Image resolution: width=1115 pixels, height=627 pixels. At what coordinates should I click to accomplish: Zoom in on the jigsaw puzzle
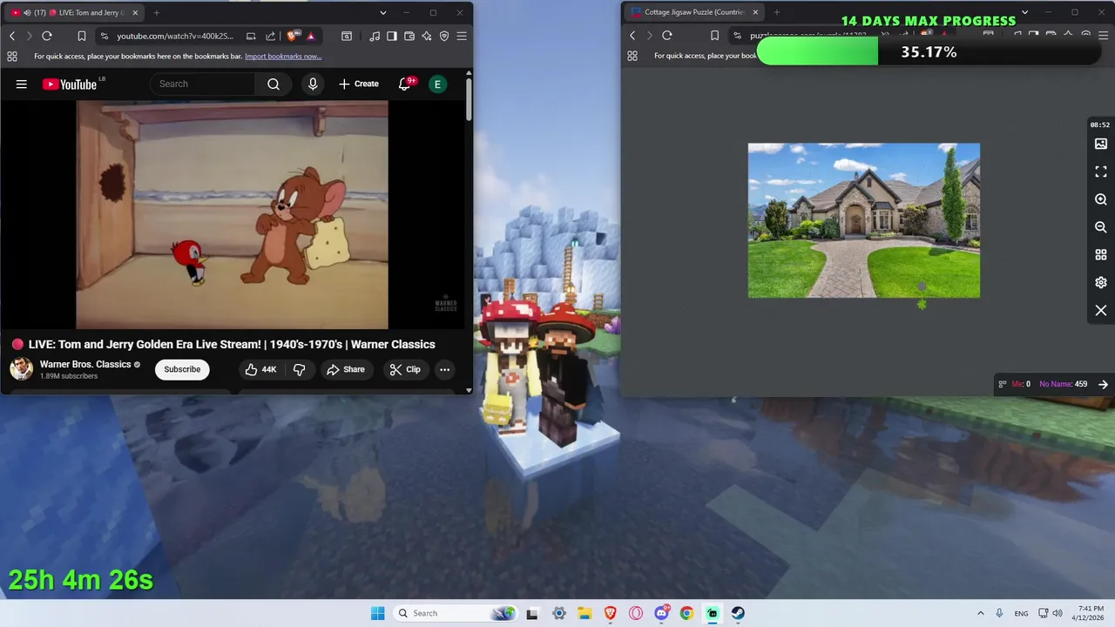point(1101,199)
